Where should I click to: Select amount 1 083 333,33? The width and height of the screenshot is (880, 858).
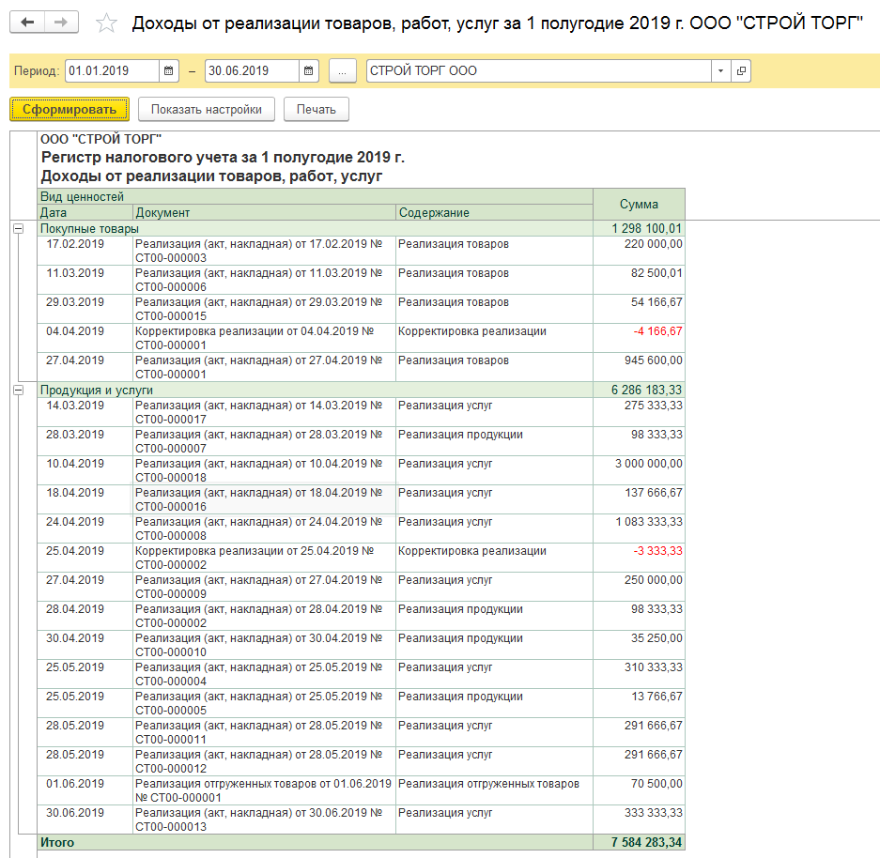pos(639,529)
